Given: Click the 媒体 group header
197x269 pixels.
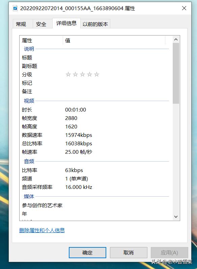Looking at the screenshot, I should click(29, 197).
